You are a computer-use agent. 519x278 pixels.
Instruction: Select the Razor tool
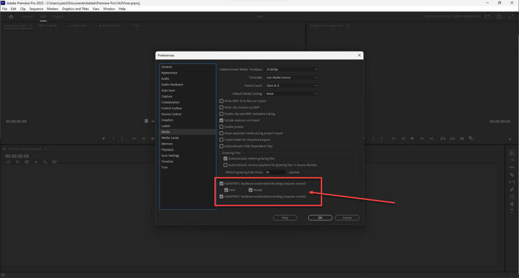[512, 175]
